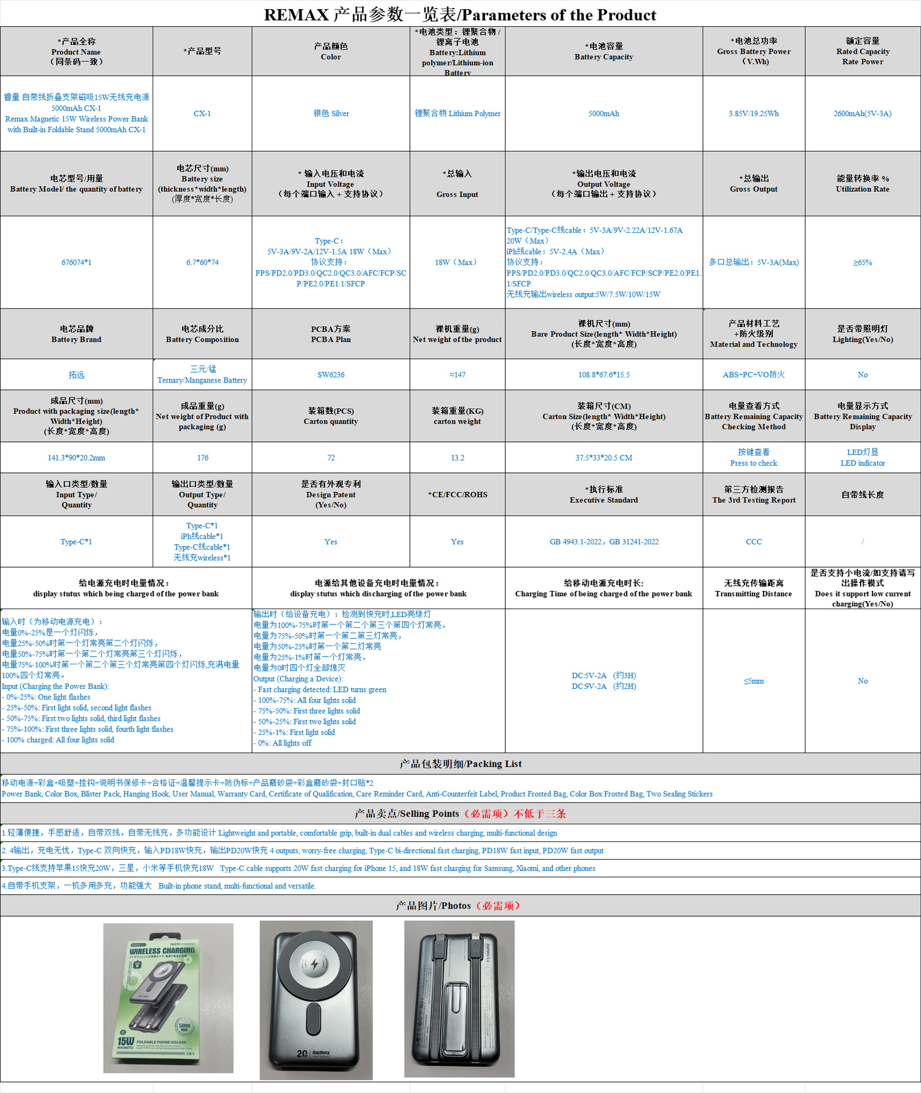This screenshot has width=921, height=1093.
Task: Select the '产品包装明细/Packing List' section header
Action: (x=460, y=764)
